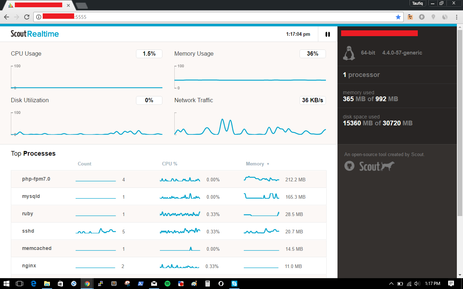The width and height of the screenshot is (463, 289).
Task: Reload the current page
Action: tap(27, 17)
